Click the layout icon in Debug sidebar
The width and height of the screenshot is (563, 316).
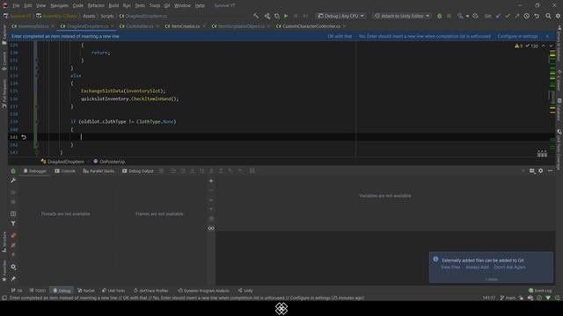tap(13, 214)
